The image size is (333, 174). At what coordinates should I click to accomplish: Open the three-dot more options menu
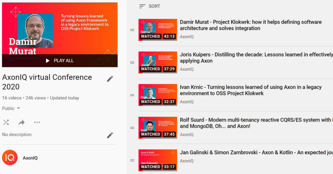pyautogui.click(x=37, y=122)
